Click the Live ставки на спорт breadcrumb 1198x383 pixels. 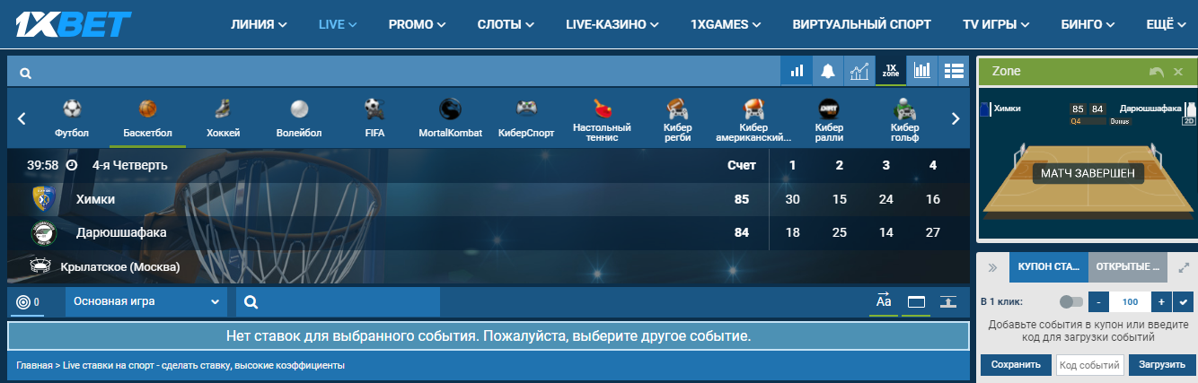point(204,366)
